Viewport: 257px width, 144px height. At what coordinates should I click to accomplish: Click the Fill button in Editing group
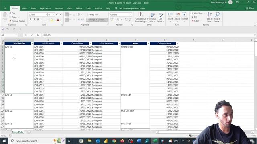pos(194,17)
